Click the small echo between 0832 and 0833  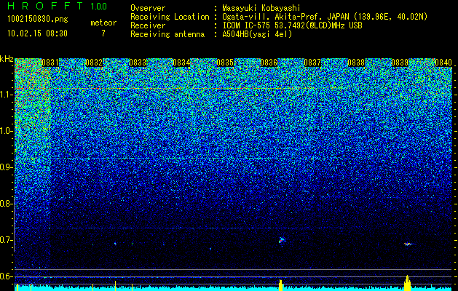point(115,244)
